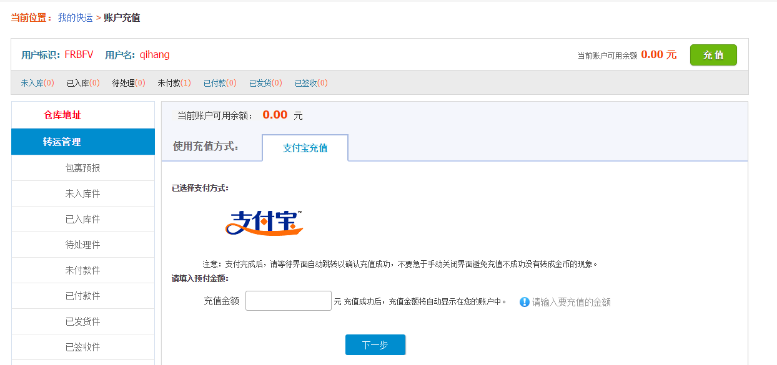Viewport: 777px width, 365px height.
Task: Click the 使用充值方式 label
Action: click(205, 147)
